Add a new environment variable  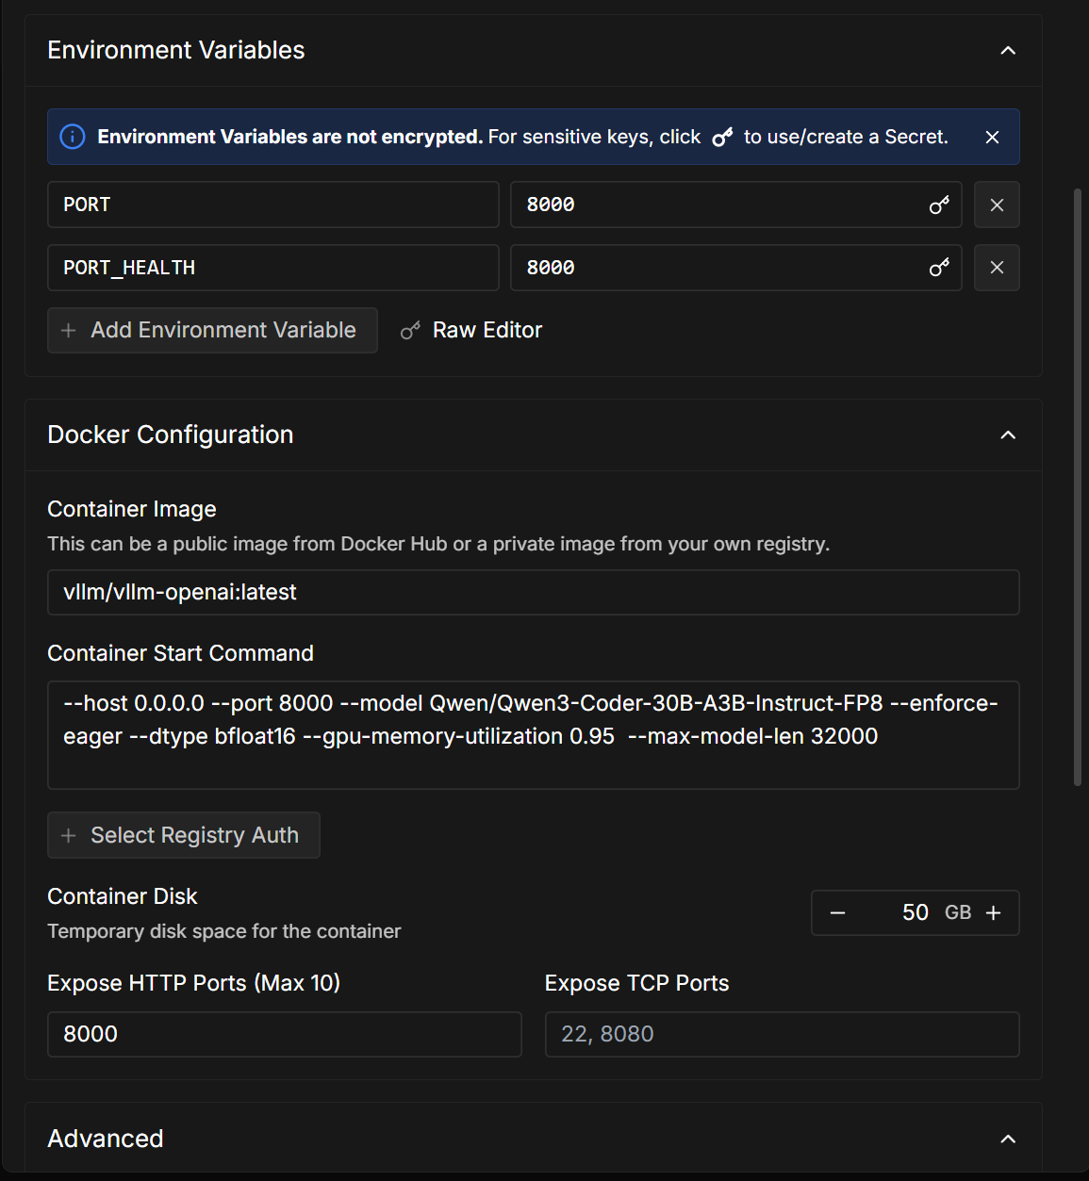click(x=212, y=330)
